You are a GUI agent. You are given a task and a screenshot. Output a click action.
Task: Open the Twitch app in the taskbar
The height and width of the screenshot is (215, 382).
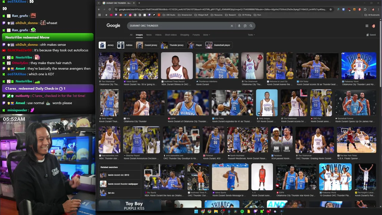pos(255,211)
